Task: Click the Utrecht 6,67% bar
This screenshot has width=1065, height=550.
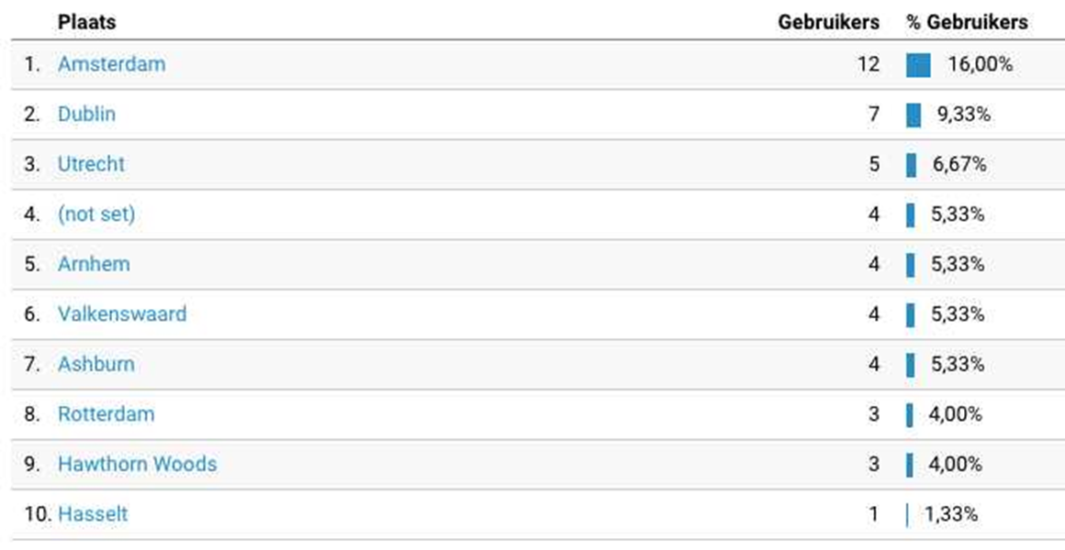Action: point(911,165)
